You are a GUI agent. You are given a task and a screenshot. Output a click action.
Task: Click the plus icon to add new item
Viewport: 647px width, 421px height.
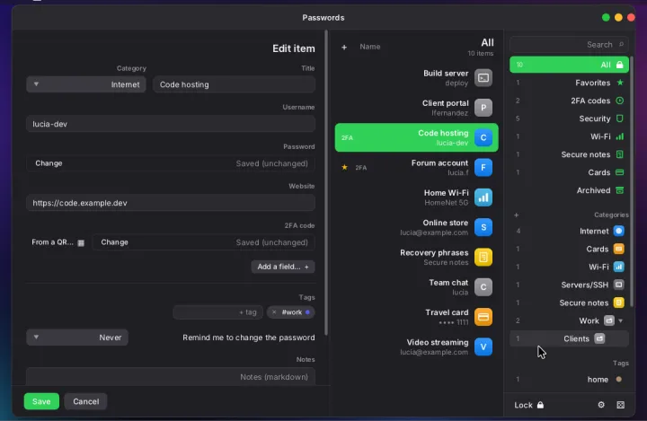pyautogui.click(x=343, y=47)
